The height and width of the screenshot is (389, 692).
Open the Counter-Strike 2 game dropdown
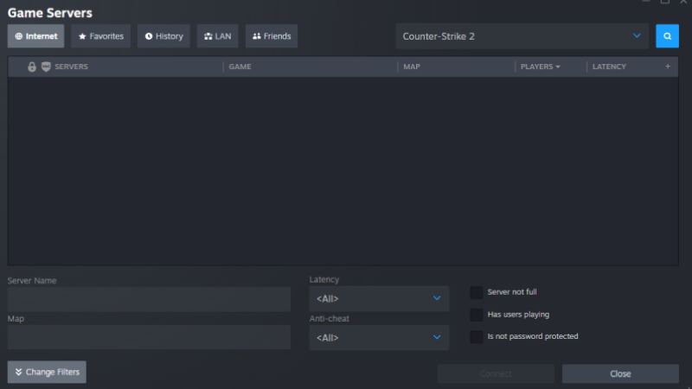522,36
